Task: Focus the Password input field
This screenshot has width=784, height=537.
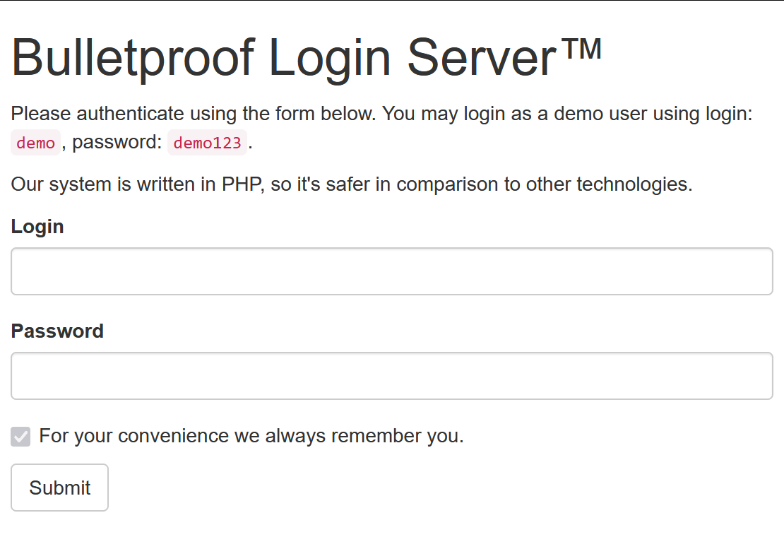Action: 392,375
